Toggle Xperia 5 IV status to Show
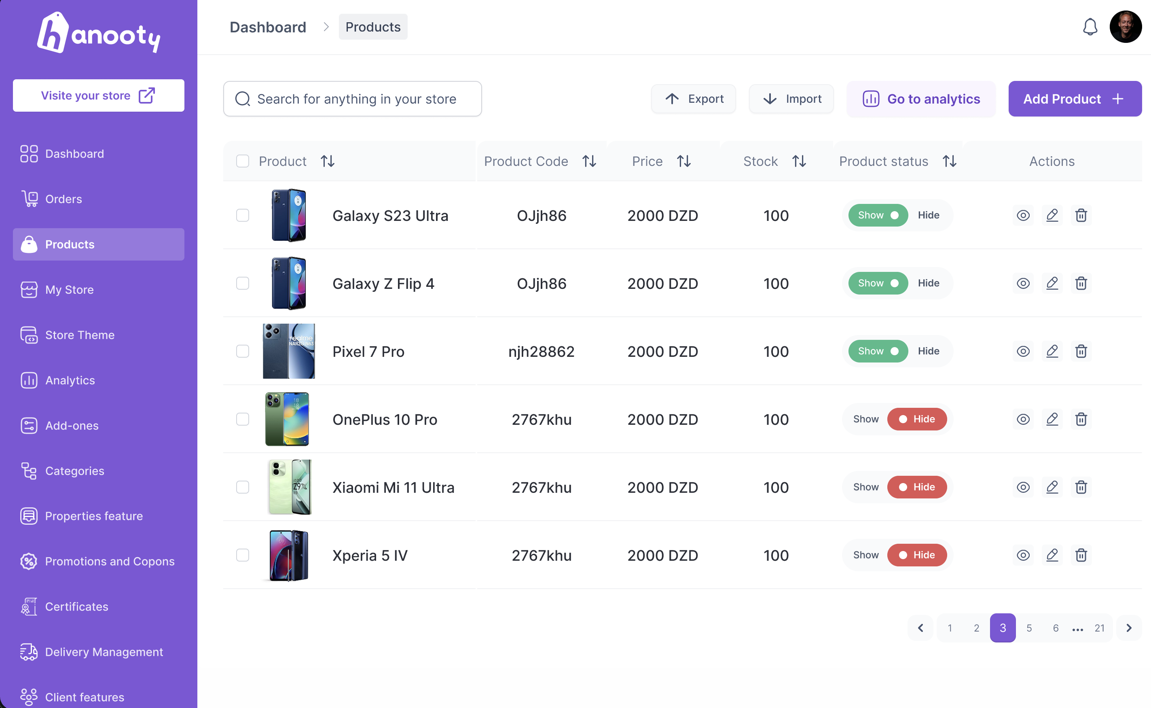This screenshot has width=1151, height=708. tap(865, 555)
